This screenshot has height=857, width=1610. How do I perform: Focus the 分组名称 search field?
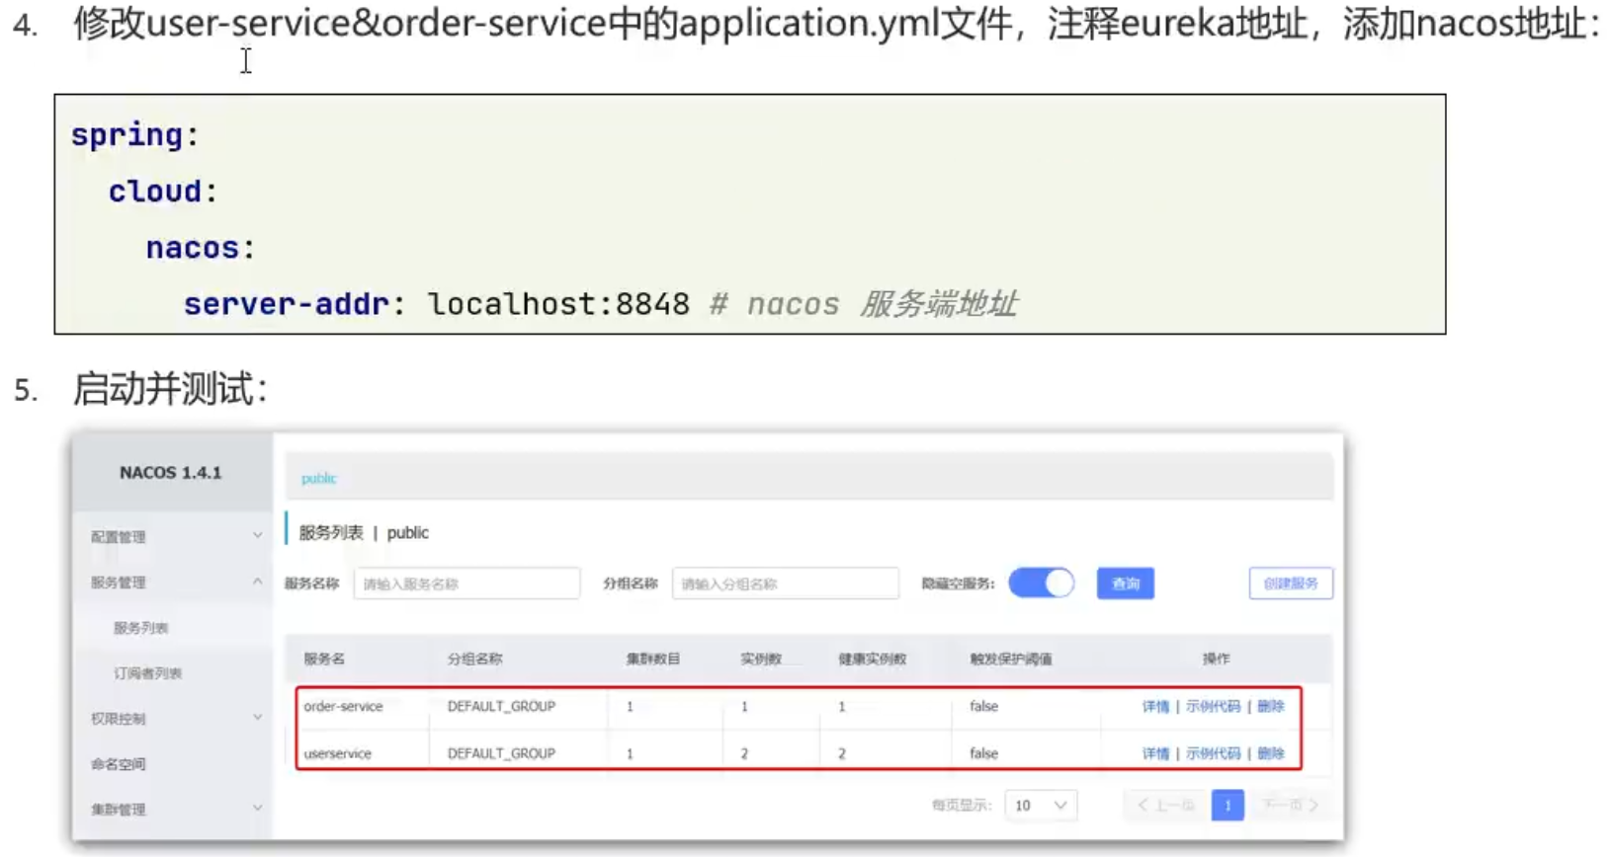[x=786, y=584]
